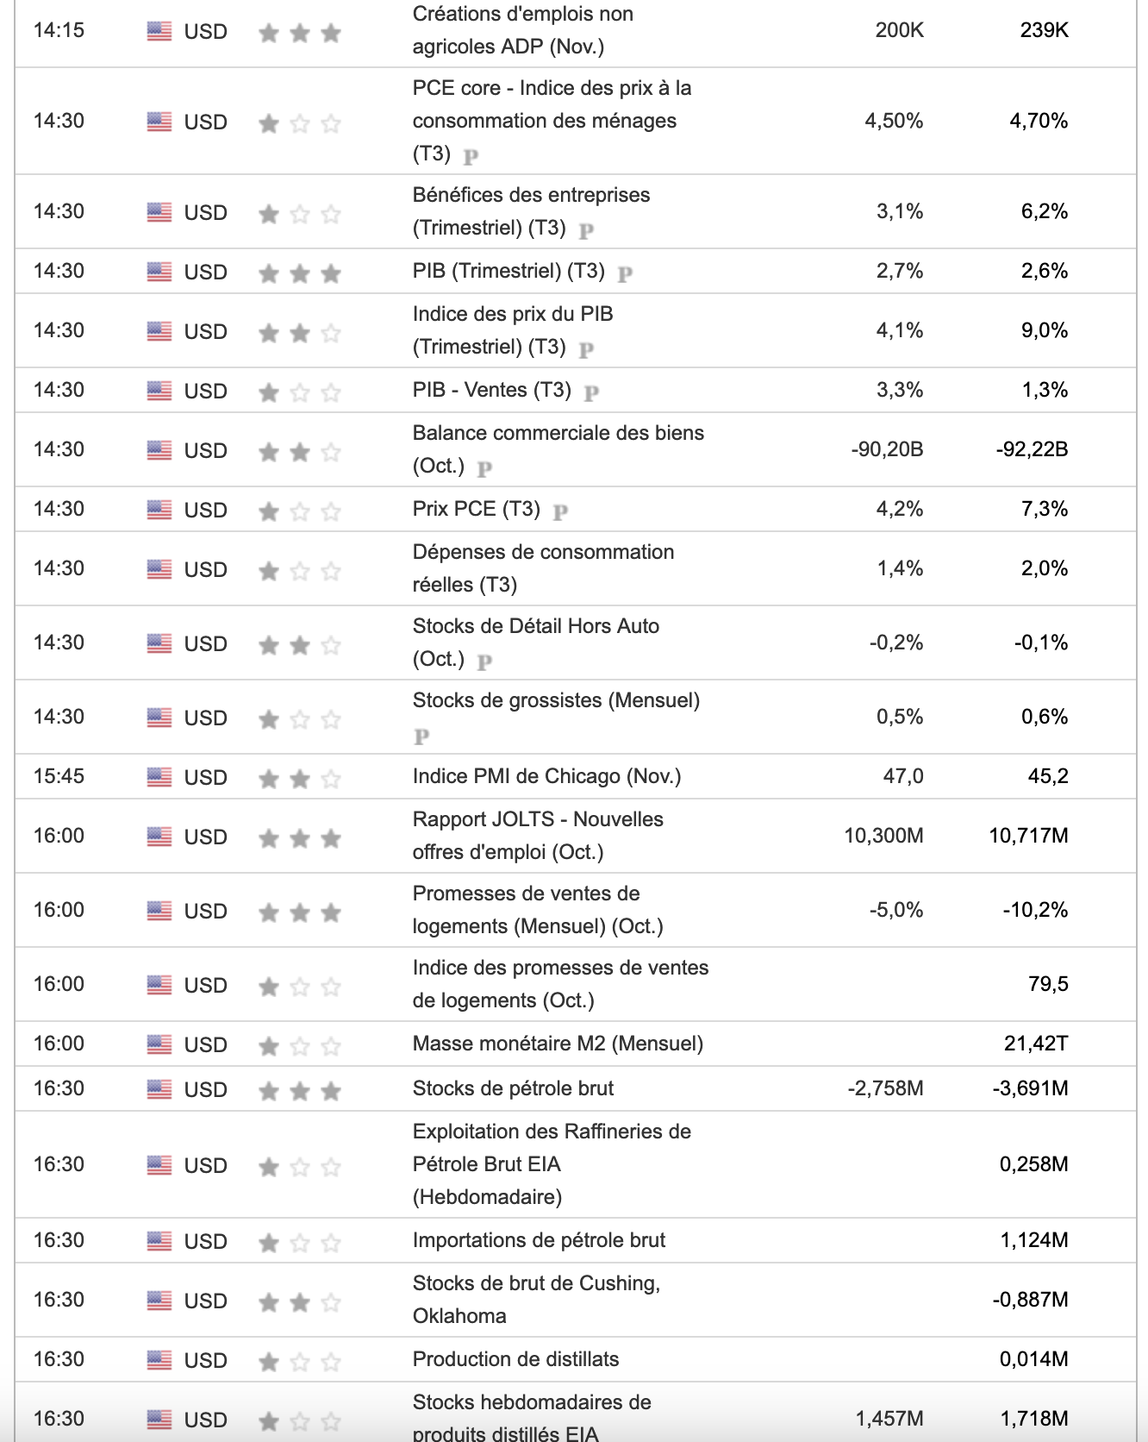This screenshot has width=1148, height=1442.
Task: Open the Indice PMI de Chicago (Nov.) event
Action: [x=546, y=776]
